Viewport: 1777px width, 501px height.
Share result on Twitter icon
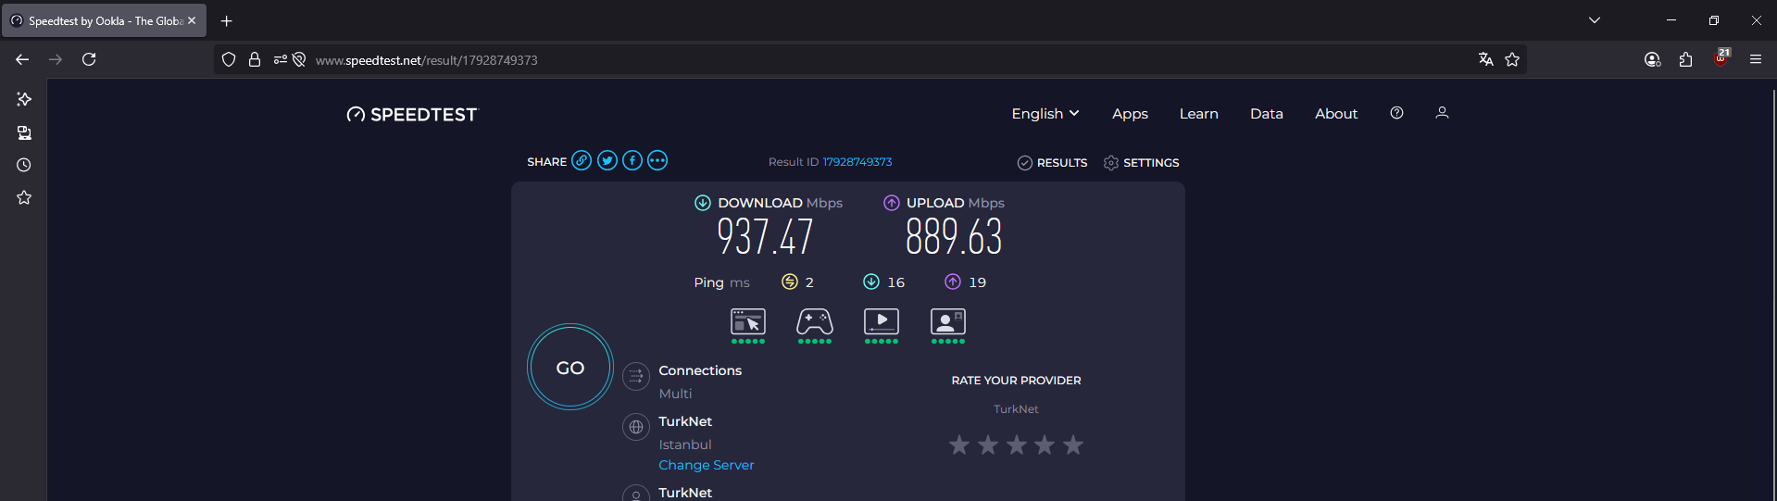[x=607, y=160]
